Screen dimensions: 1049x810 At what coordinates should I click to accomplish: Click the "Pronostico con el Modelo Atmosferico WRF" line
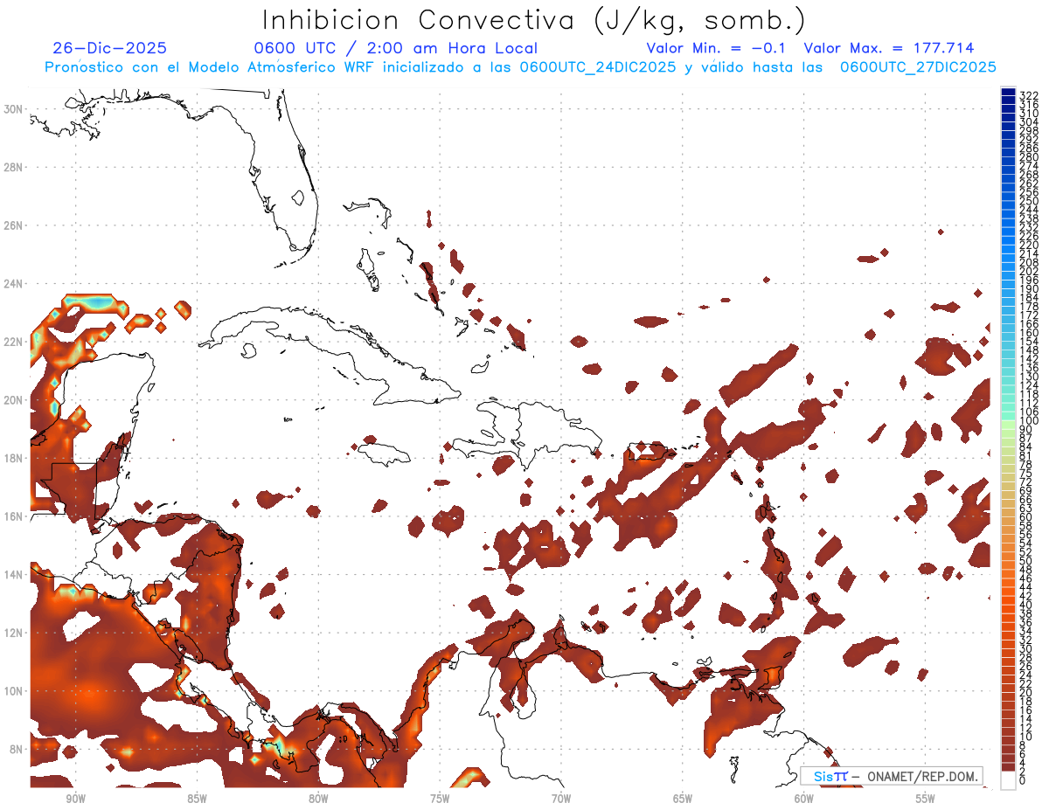(520, 67)
